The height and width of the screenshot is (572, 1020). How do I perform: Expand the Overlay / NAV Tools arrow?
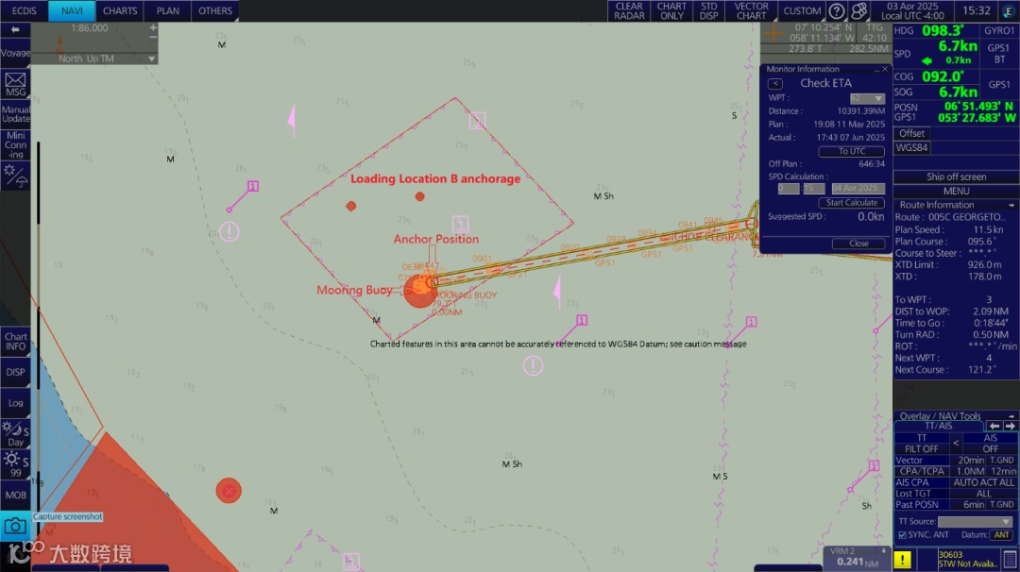pyautogui.click(x=1011, y=416)
